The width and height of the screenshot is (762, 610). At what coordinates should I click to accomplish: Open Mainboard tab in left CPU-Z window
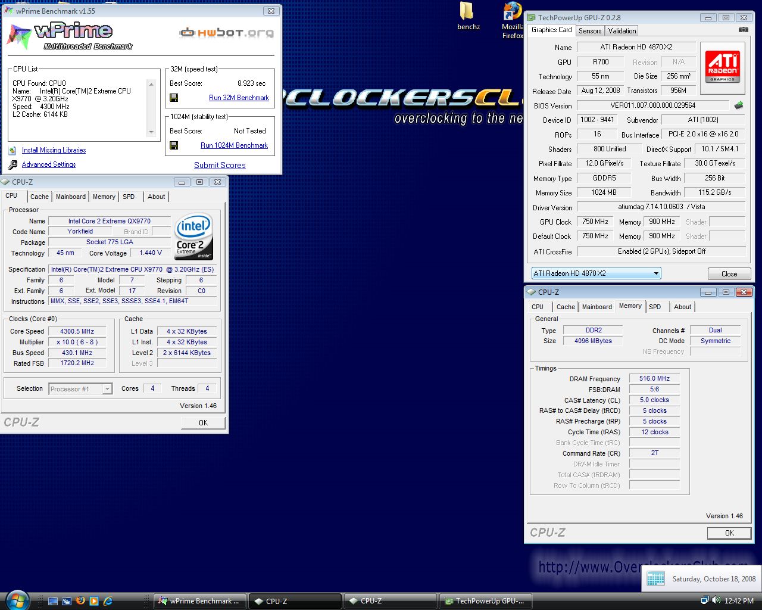point(71,197)
